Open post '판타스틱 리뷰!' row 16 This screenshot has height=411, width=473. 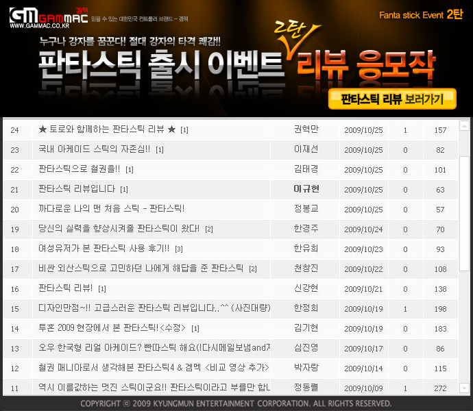(65, 288)
